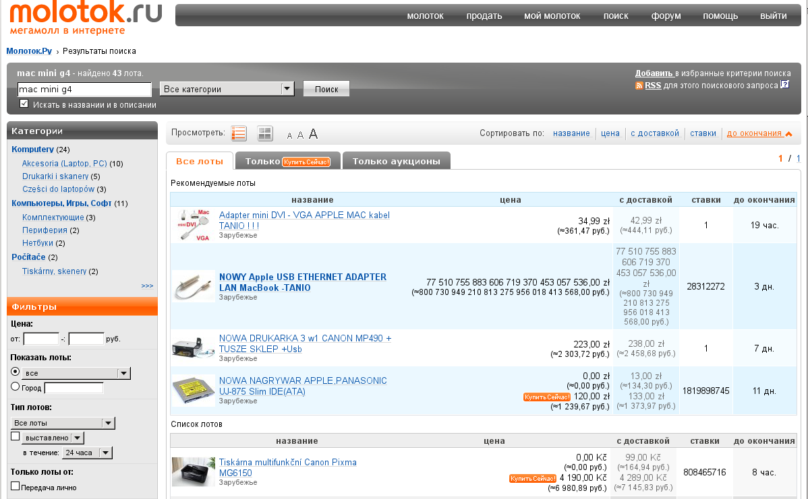
Task: Expand more categories with >>> link
Action: click(x=148, y=286)
